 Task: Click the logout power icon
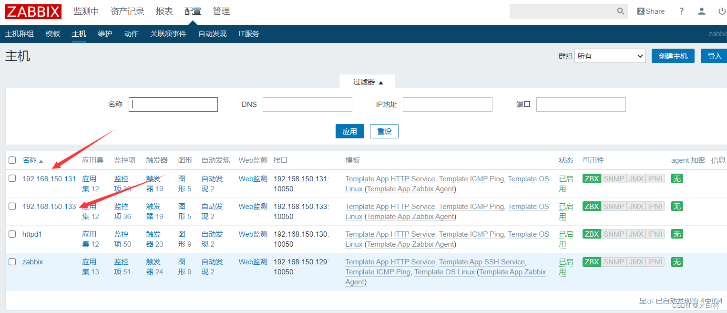tap(722, 11)
